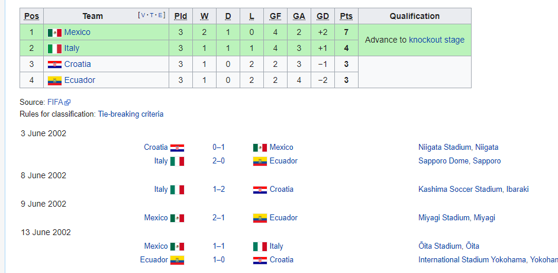Open the 'E' edit link in table header

162,15
